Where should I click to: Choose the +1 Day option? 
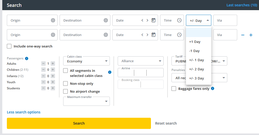pos(195,42)
